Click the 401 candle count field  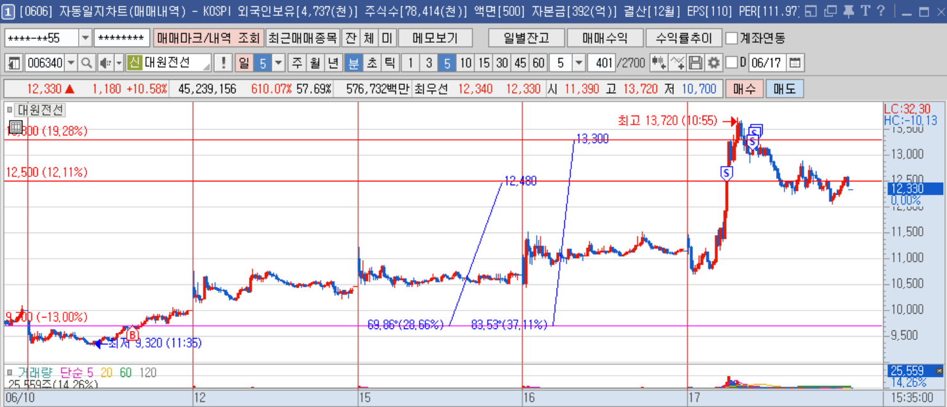coord(602,63)
